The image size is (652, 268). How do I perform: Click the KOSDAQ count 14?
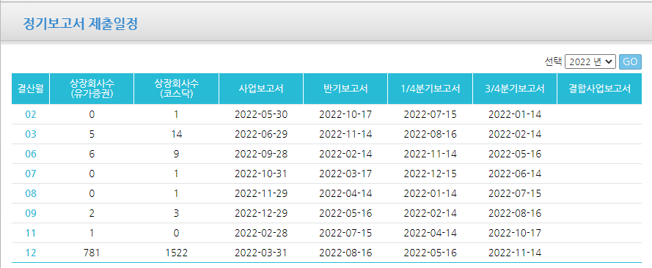tap(176, 135)
